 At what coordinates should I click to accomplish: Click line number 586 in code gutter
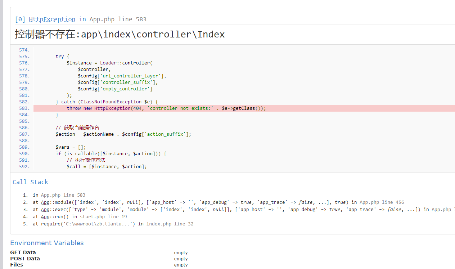[24, 128]
